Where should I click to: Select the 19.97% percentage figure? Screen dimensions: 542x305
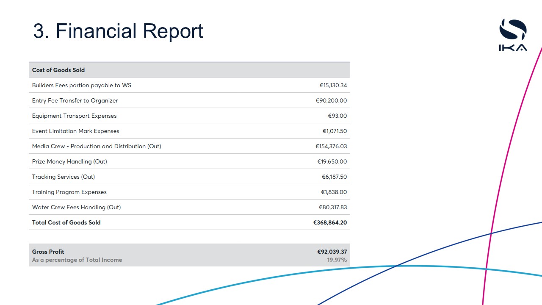coord(337,260)
